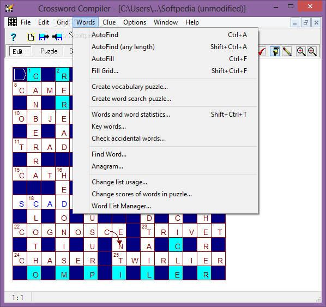Click the zoom in magnifier icon
The height and width of the screenshot is (307, 326).
pyautogui.click(x=301, y=51)
